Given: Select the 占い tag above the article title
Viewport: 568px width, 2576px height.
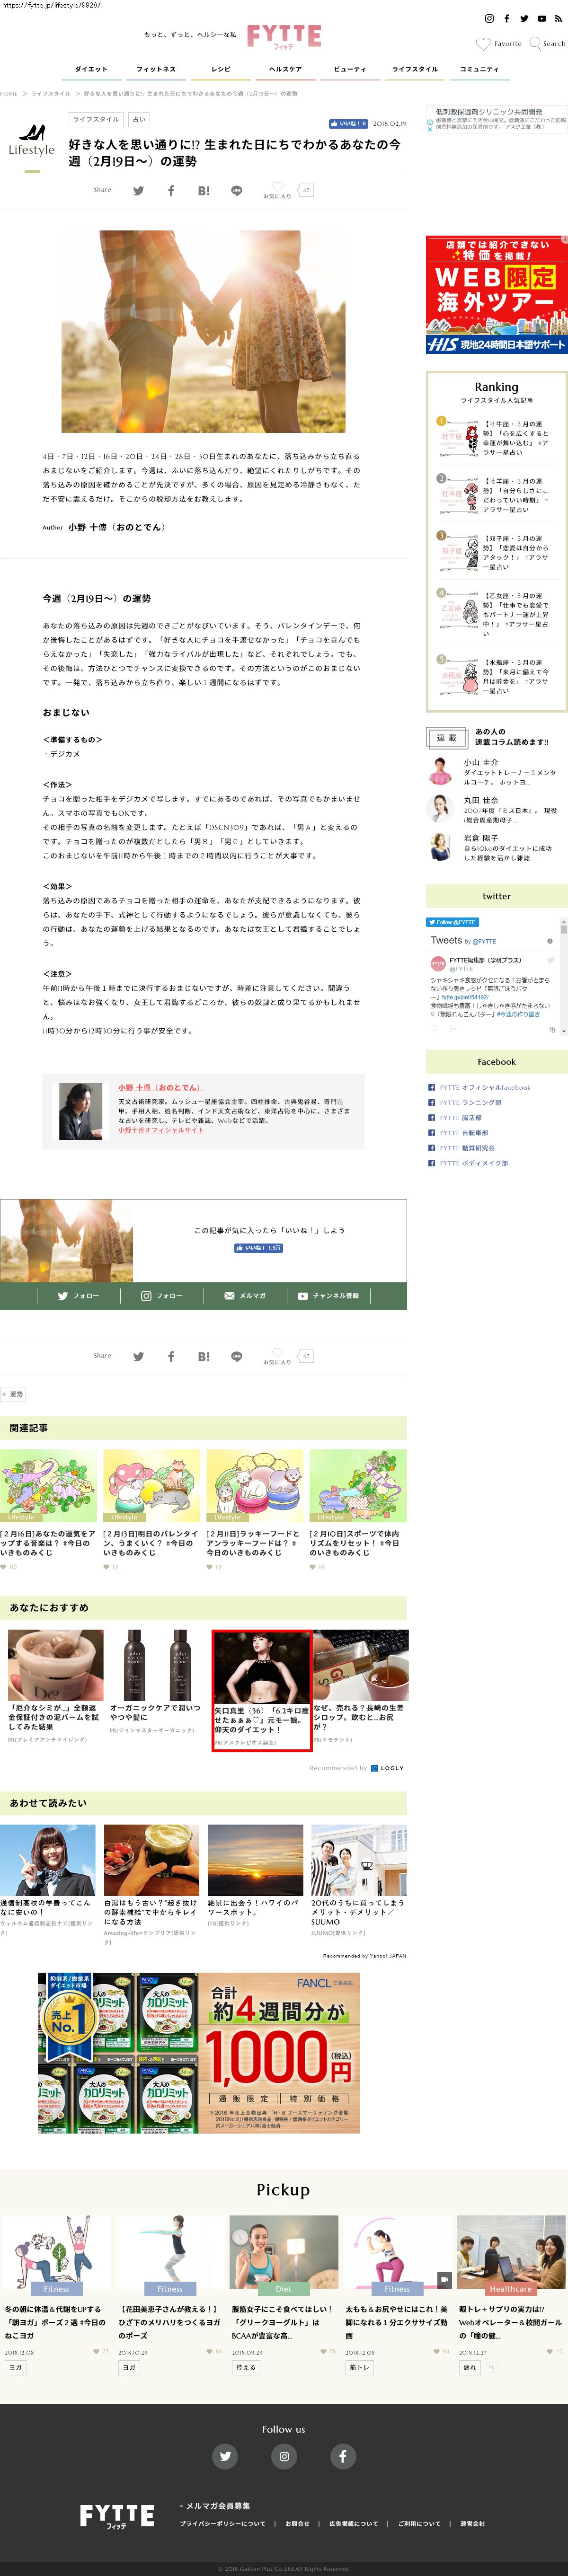Looking at the screenshot, I should (138, 119).
